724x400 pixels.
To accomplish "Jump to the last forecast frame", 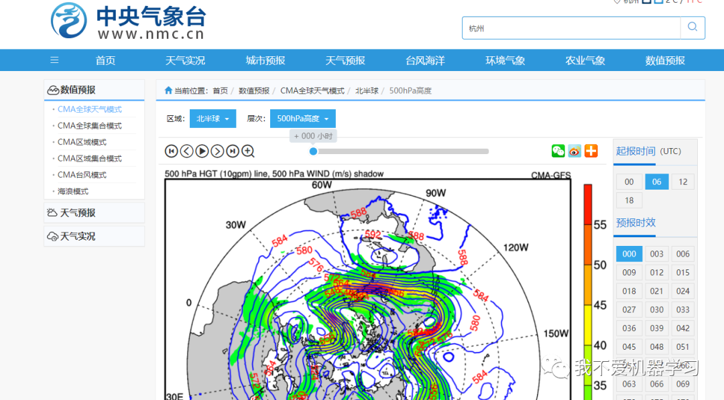I will (233, 151).
